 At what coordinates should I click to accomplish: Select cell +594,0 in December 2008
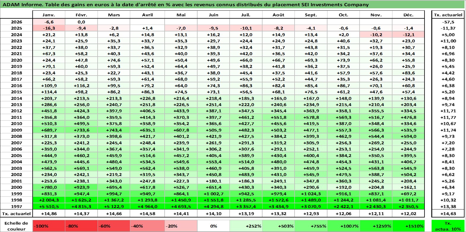pos(408,136)
